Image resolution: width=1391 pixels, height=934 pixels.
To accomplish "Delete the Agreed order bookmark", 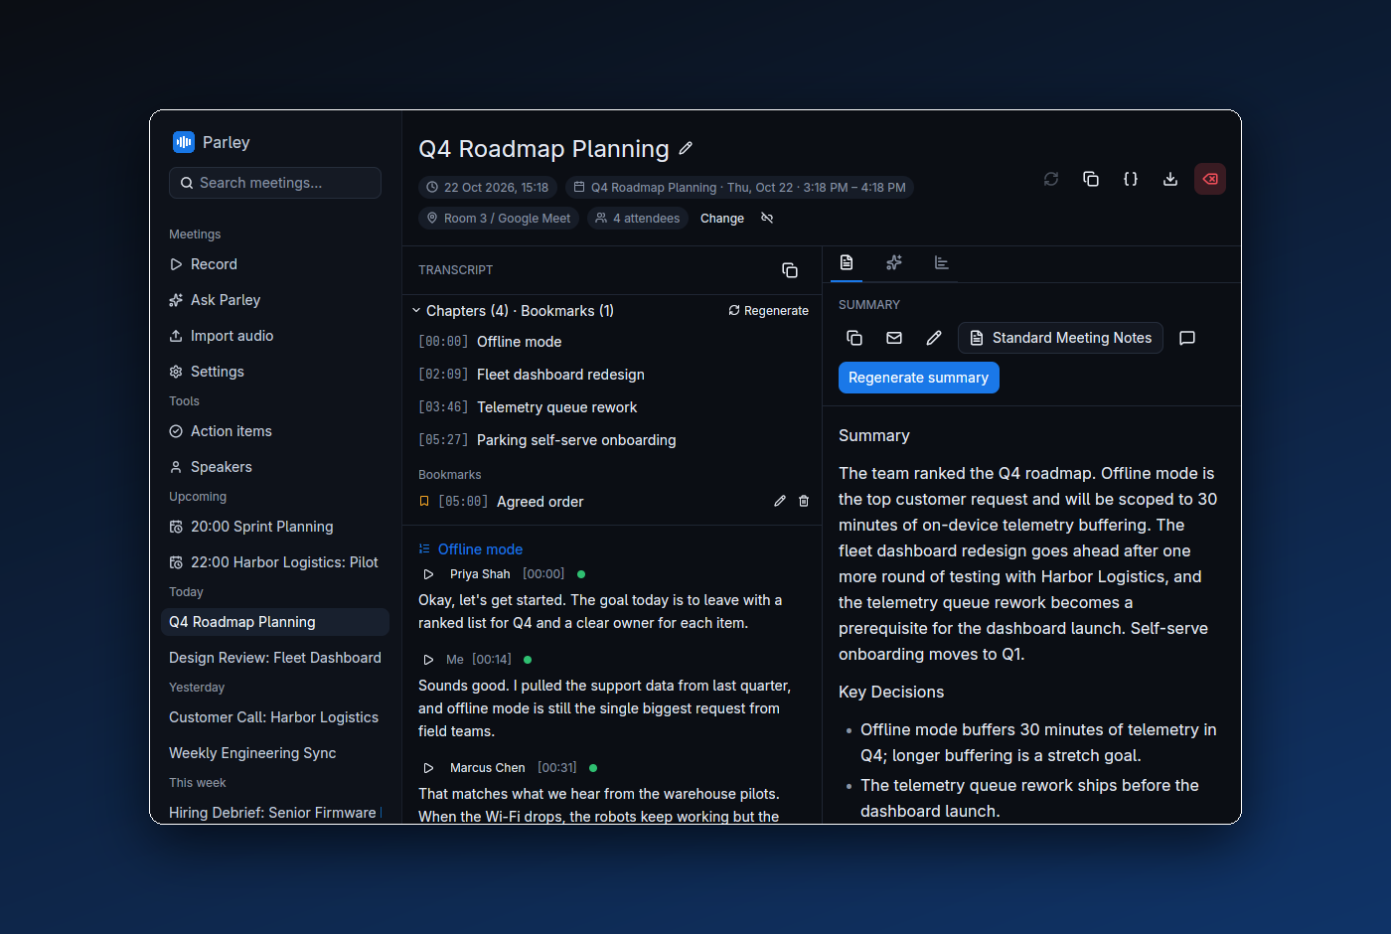I will point(804,502).
